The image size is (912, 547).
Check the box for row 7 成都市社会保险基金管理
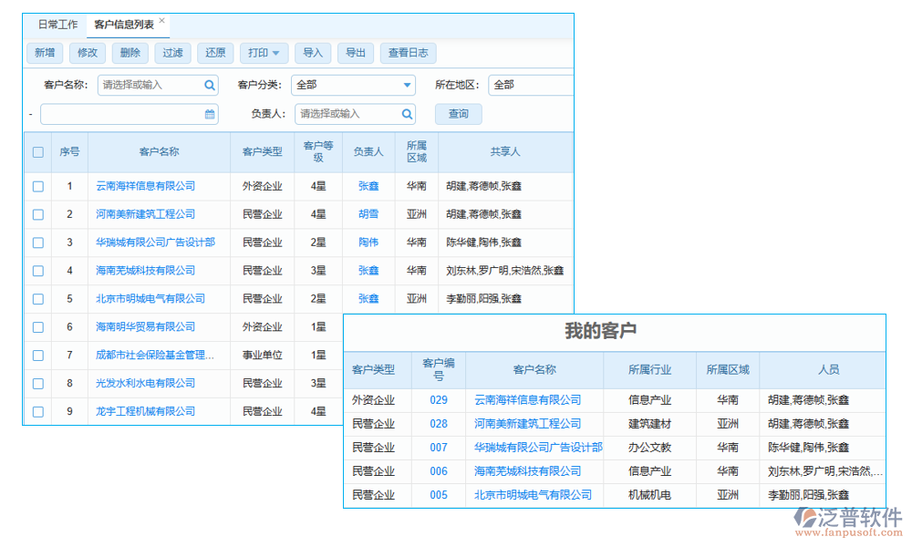[38, 356]
